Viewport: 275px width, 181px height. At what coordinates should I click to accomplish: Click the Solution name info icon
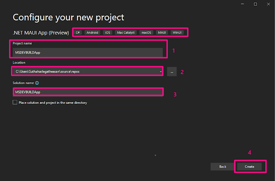(x=37, y=83)
